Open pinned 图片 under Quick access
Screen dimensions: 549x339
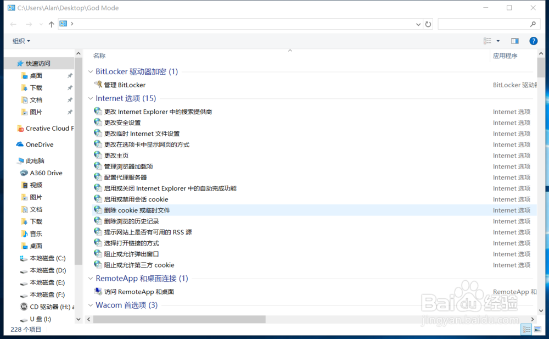36,112
